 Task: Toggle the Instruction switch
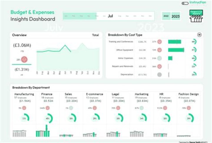pos(185,3)
